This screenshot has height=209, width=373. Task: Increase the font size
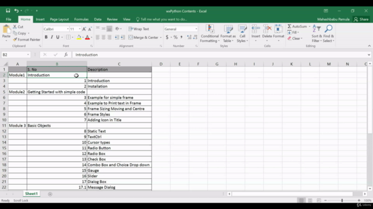(x=84, y=29)
